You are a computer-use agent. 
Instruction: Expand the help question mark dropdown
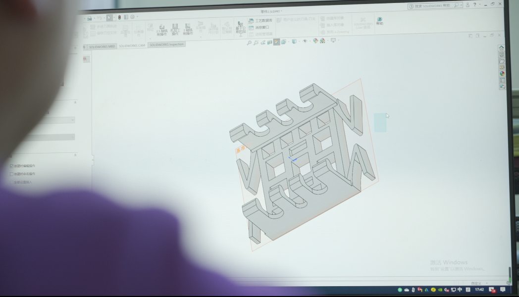(479, 5)
